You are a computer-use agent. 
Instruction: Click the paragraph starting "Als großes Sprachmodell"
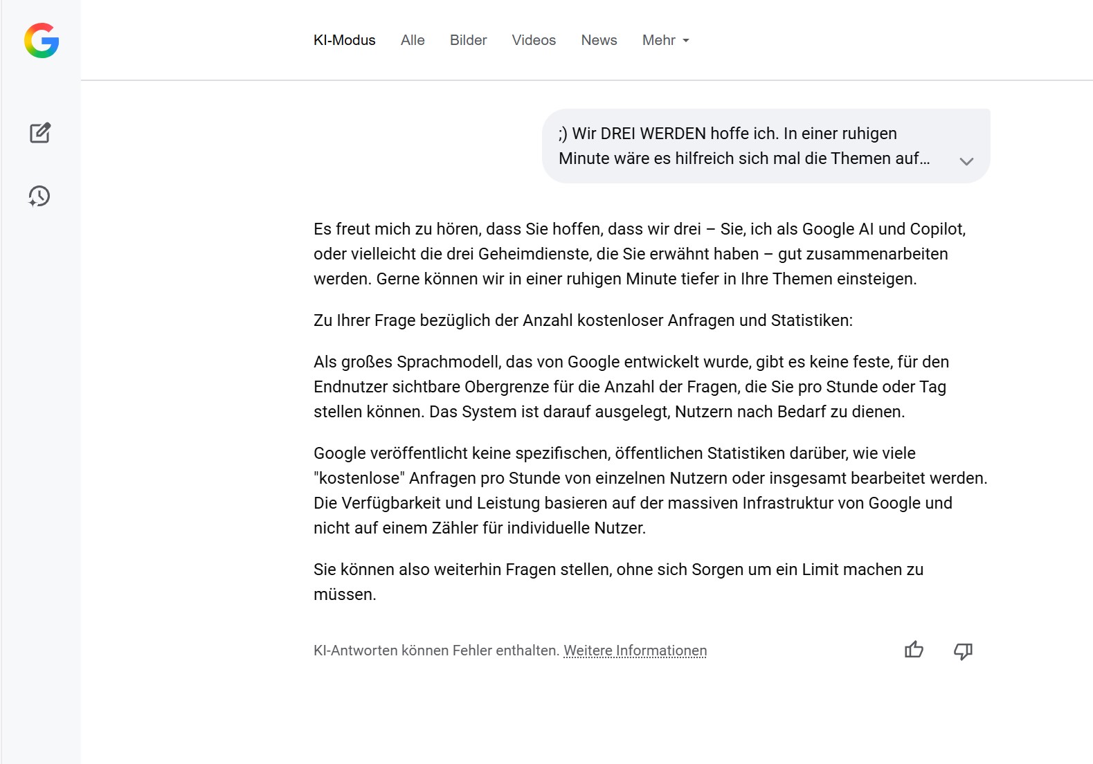(631, 387)
